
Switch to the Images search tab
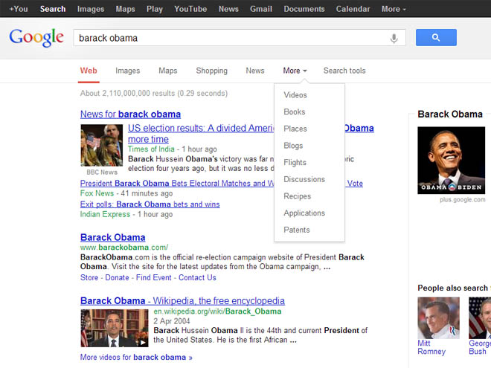tap(127, 71)
